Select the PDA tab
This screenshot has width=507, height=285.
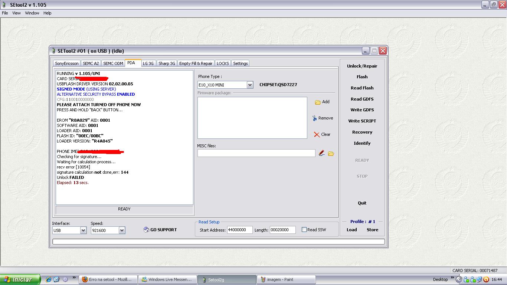click(133, 63)
